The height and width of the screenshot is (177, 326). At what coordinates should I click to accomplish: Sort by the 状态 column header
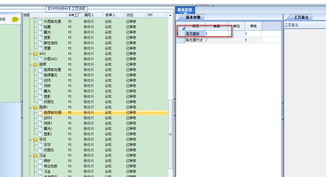click(135, 15)
